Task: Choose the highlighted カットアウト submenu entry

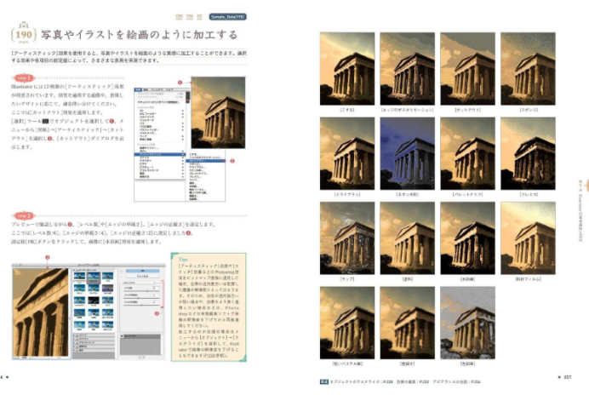Action: 205,161
